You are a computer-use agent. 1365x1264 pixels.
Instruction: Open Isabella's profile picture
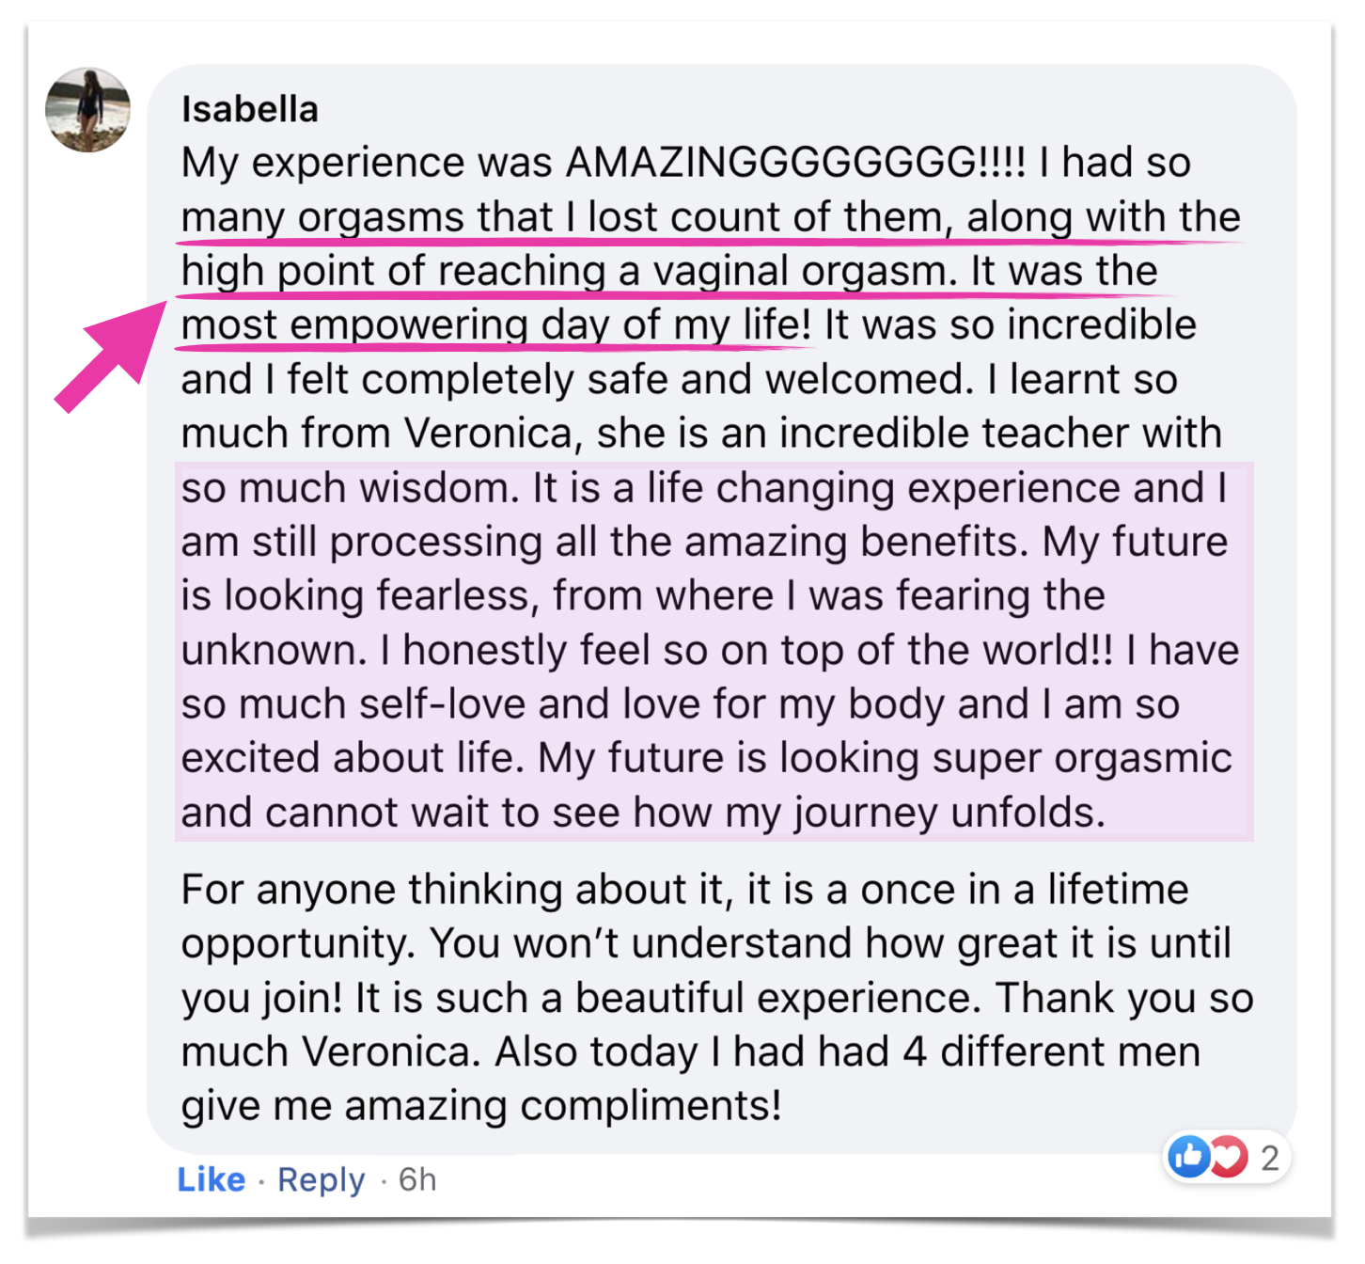coord(87,110)
